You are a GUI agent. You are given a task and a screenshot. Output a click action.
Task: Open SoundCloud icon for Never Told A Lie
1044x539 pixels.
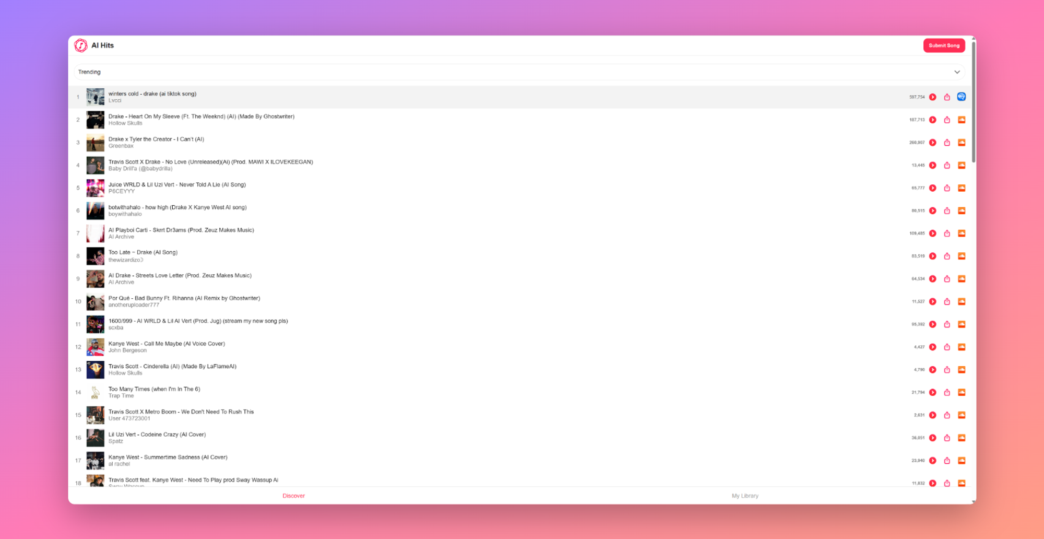pyautogui.click(x=962, y=188)
